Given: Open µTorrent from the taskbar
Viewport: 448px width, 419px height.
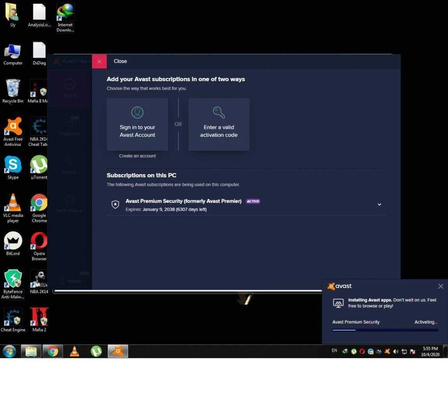Looking at the screenshot, I should click(x=96, y=351).
